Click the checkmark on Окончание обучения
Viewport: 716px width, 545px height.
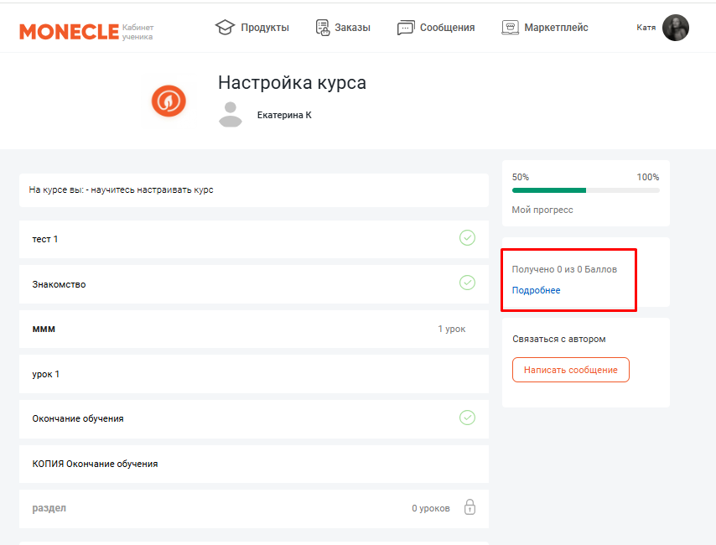tap(467, 418)
